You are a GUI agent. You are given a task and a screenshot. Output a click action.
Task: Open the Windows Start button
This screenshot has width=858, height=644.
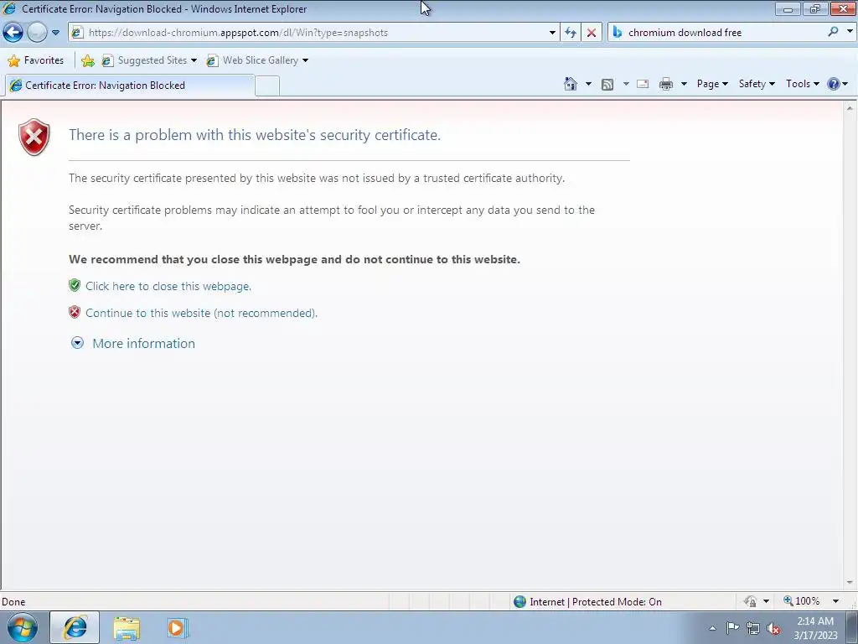22,627
